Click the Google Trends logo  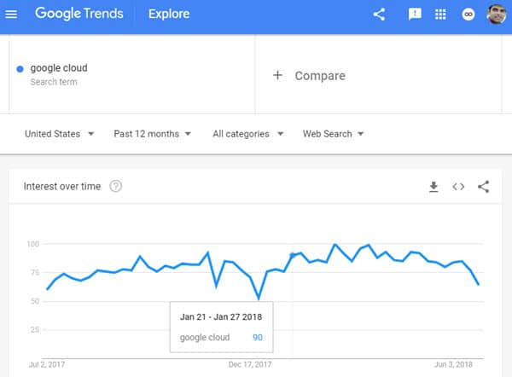coord(79,14)
